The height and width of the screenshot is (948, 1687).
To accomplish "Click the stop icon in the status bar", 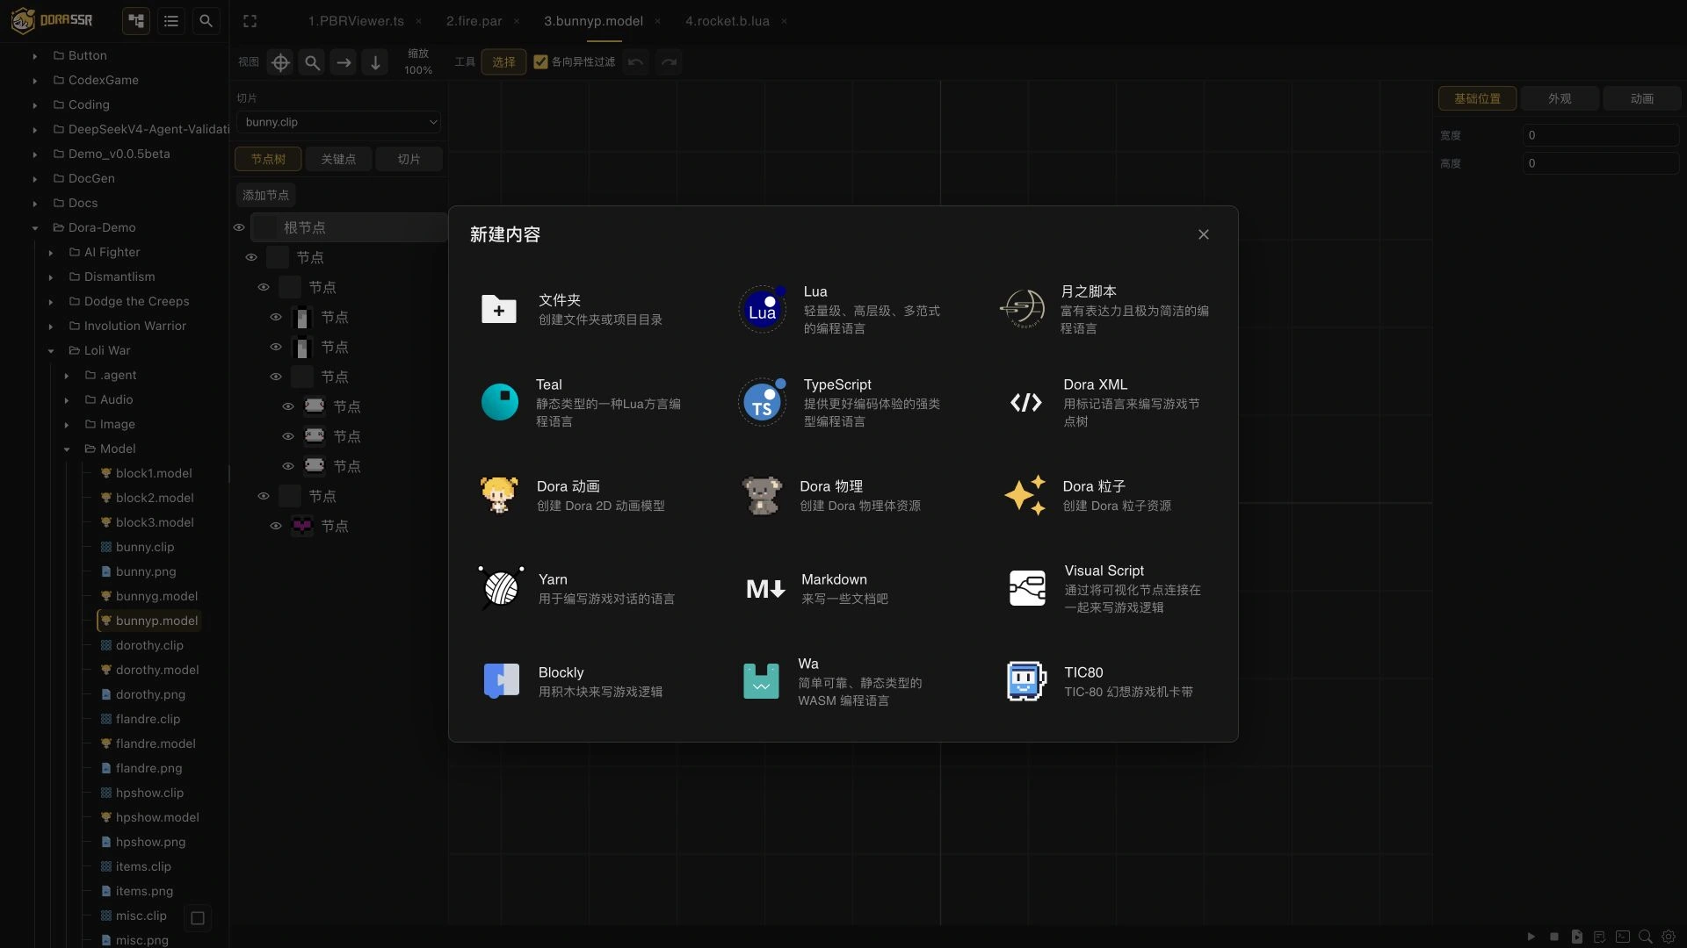I will click(1554, 937).
